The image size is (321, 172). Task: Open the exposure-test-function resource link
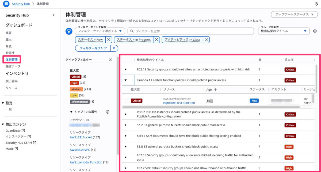179,103
